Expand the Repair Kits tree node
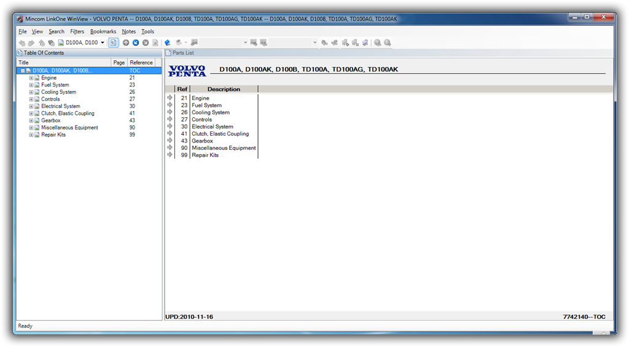The width and height of the screenshot is (629, 347). pos(31,135)
